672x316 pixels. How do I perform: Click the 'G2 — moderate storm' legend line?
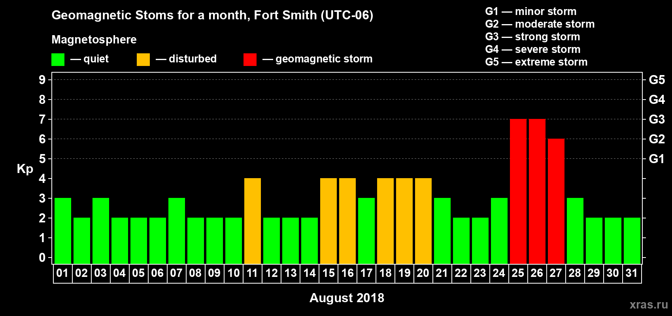tap(540, 24)
